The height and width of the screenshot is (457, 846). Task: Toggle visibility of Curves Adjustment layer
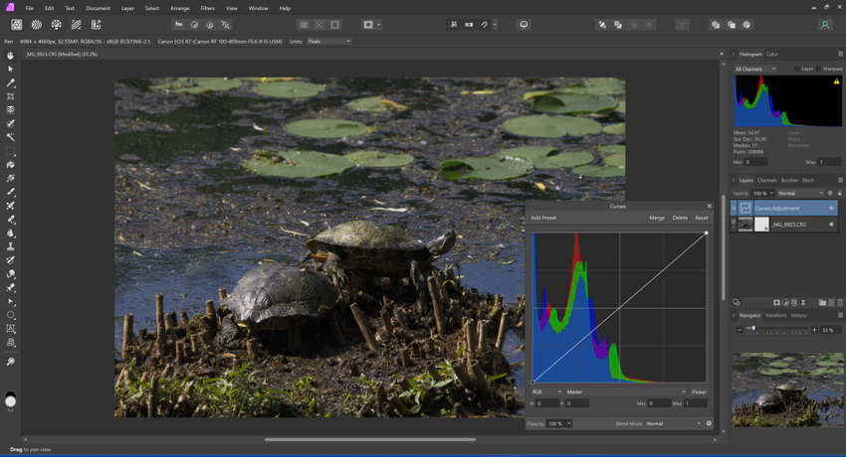[x=831, y=209]
